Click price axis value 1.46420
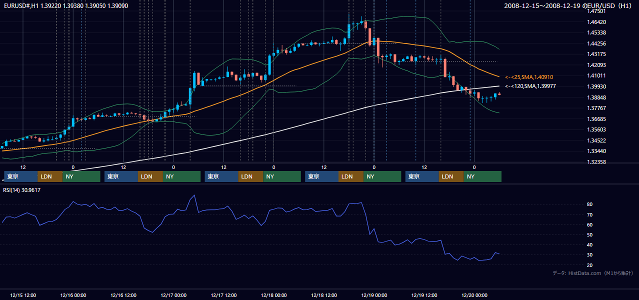This screenshot has width=639, height=300. (596, 22)
